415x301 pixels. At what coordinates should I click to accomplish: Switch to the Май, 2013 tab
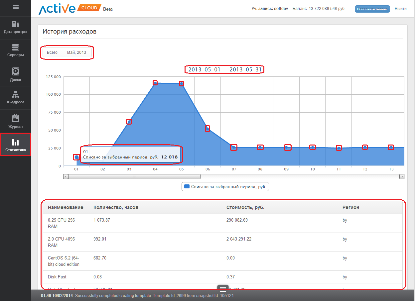pos(76,52)
